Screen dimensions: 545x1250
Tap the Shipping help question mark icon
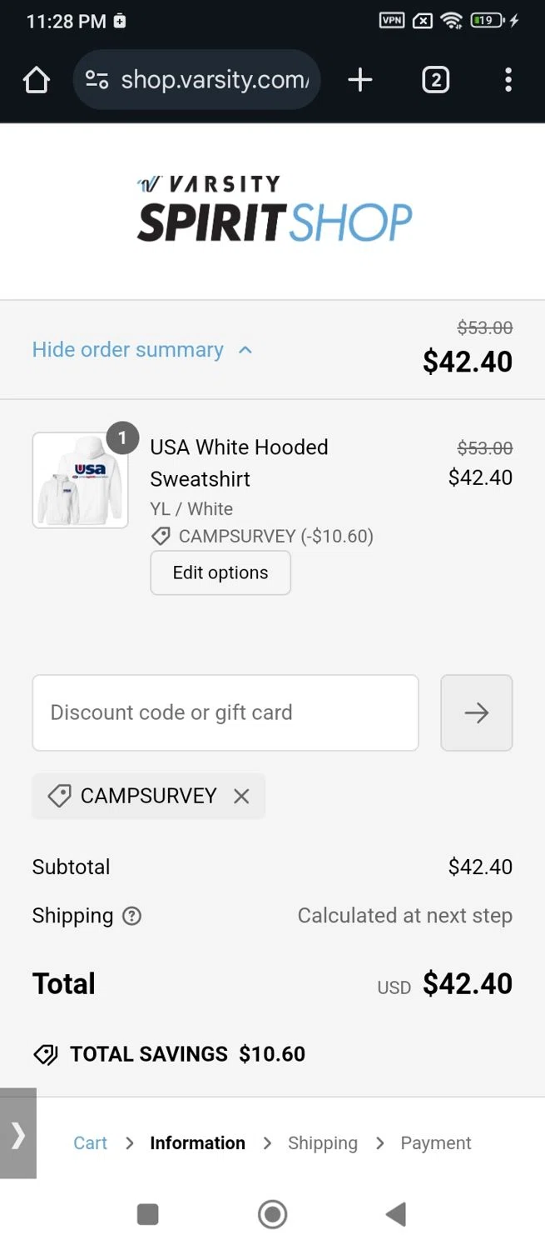point(131,916)
